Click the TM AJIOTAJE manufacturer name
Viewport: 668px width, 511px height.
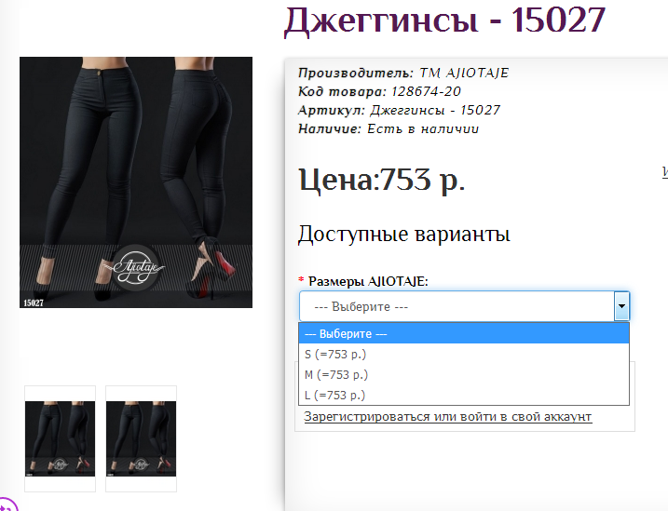pyautogui.click(x=464, y=74)
